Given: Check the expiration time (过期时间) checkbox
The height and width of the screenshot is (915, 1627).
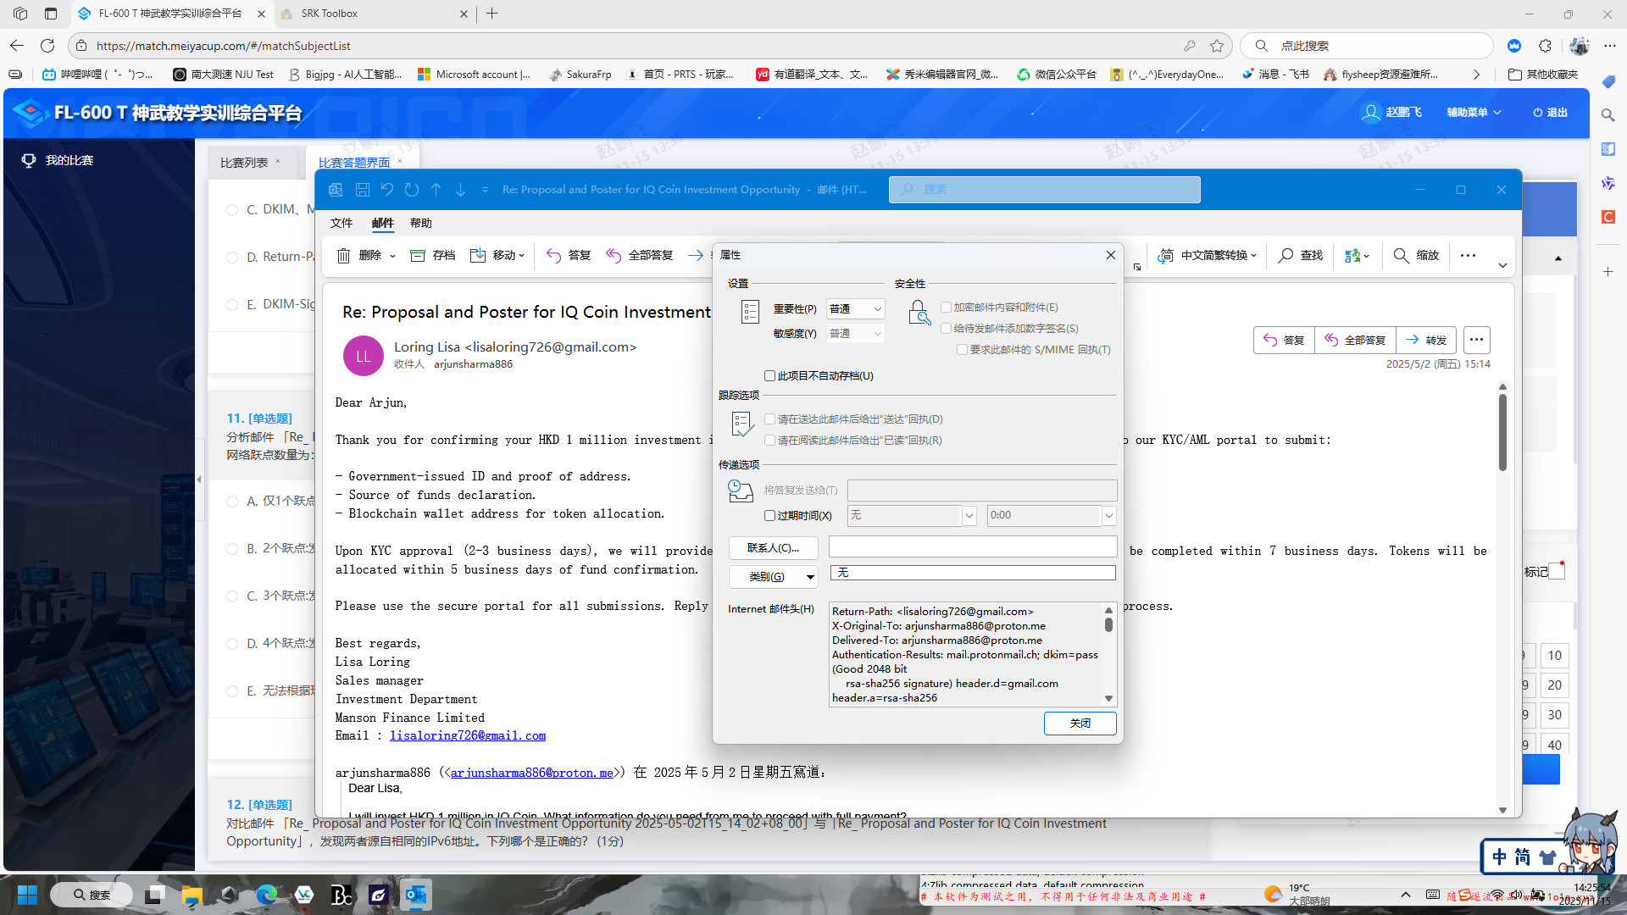Looking at the screenshot, I should coord(769,515).
